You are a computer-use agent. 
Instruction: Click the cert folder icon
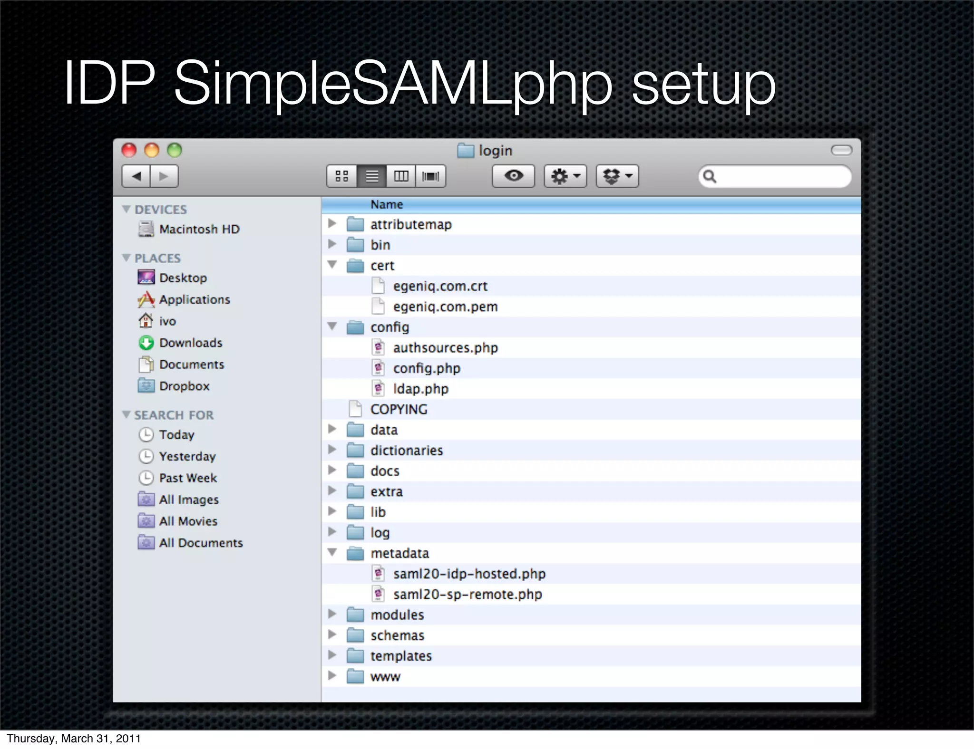click(355, 265)
